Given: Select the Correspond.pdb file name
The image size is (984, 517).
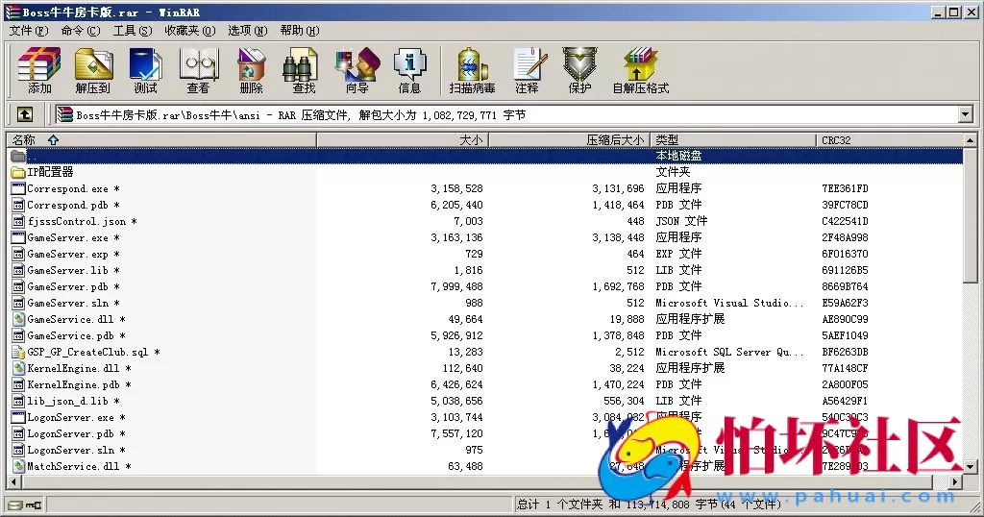Looking at the screenshot, I should [x=67, y=205].
